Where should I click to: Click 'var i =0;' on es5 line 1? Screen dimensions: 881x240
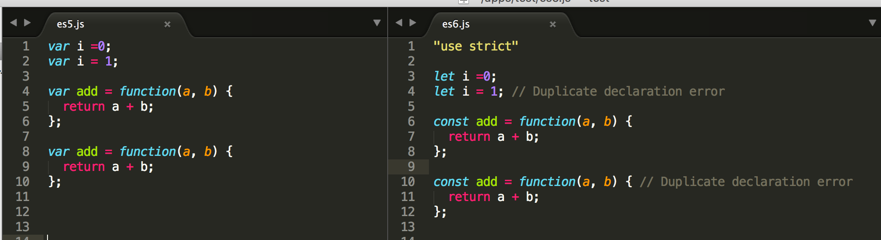pos(79,46)
